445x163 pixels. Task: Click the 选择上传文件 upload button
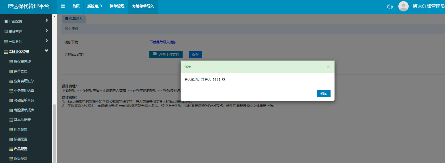pyautogui.click(x=166, y=55)
